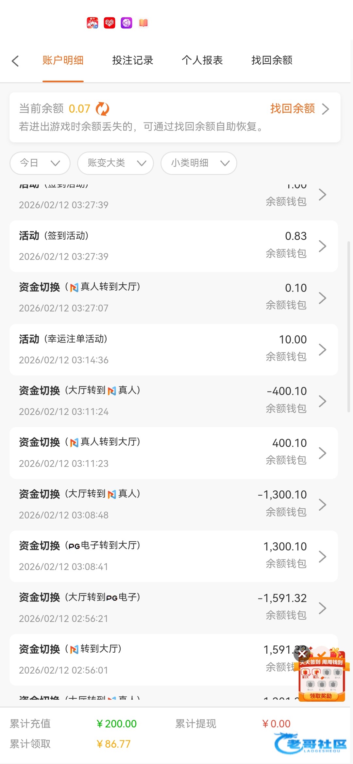Screen dimensions: 353x764
Task: Open the red mahjong app icon
Action: pyautogui.click(x=109, y=23)
